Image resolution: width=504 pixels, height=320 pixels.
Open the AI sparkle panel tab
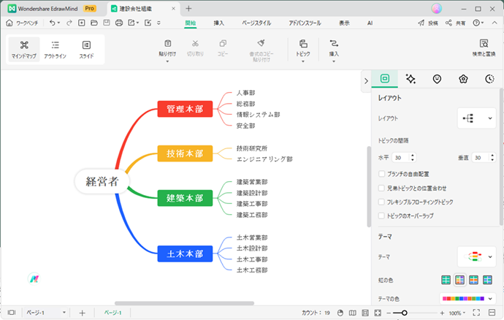(x=411, y=79)
